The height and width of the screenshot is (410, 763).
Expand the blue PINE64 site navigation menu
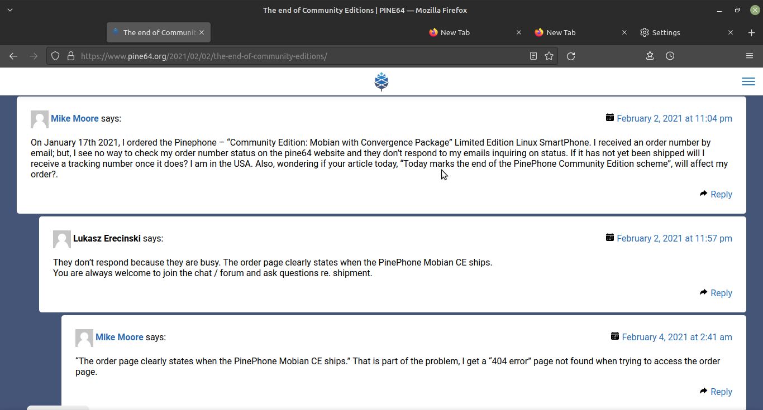click(748, 82)
